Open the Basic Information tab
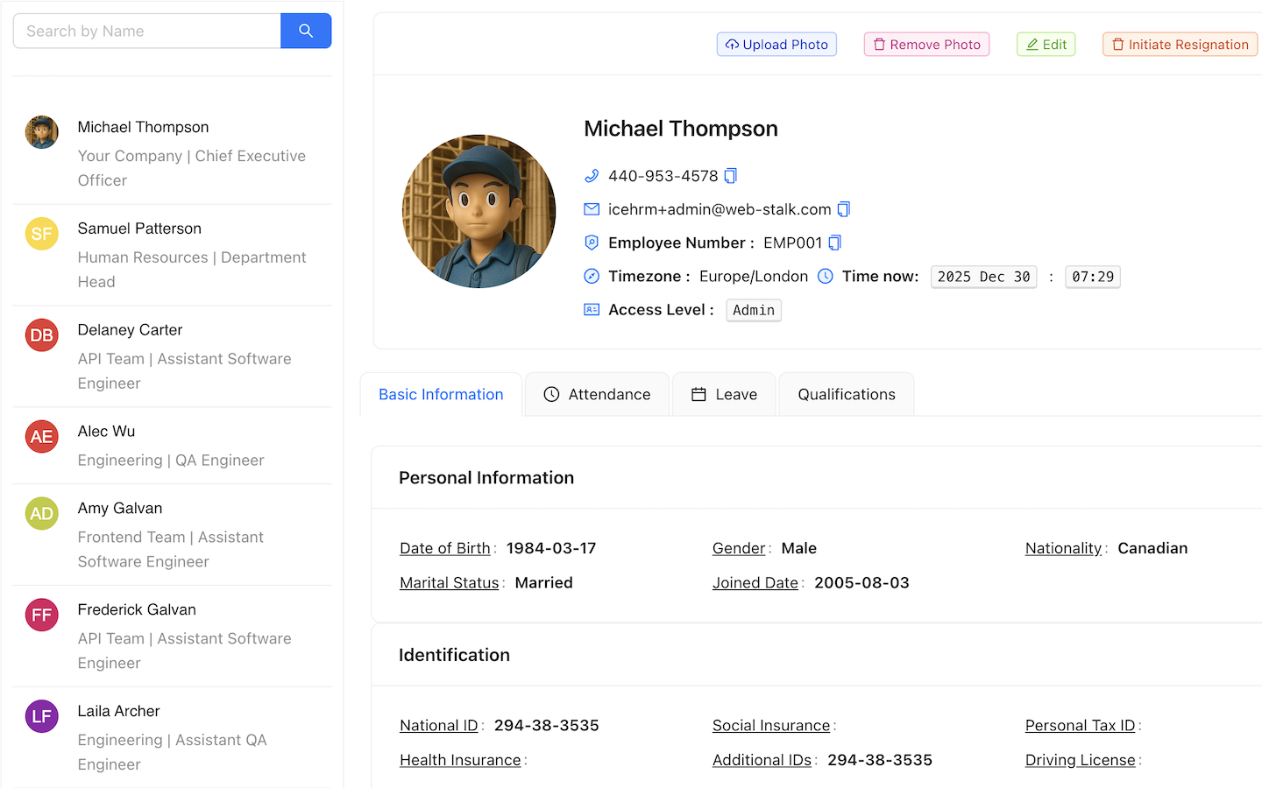The height and width of the screenshot is (788, 1262). point(441,394)
